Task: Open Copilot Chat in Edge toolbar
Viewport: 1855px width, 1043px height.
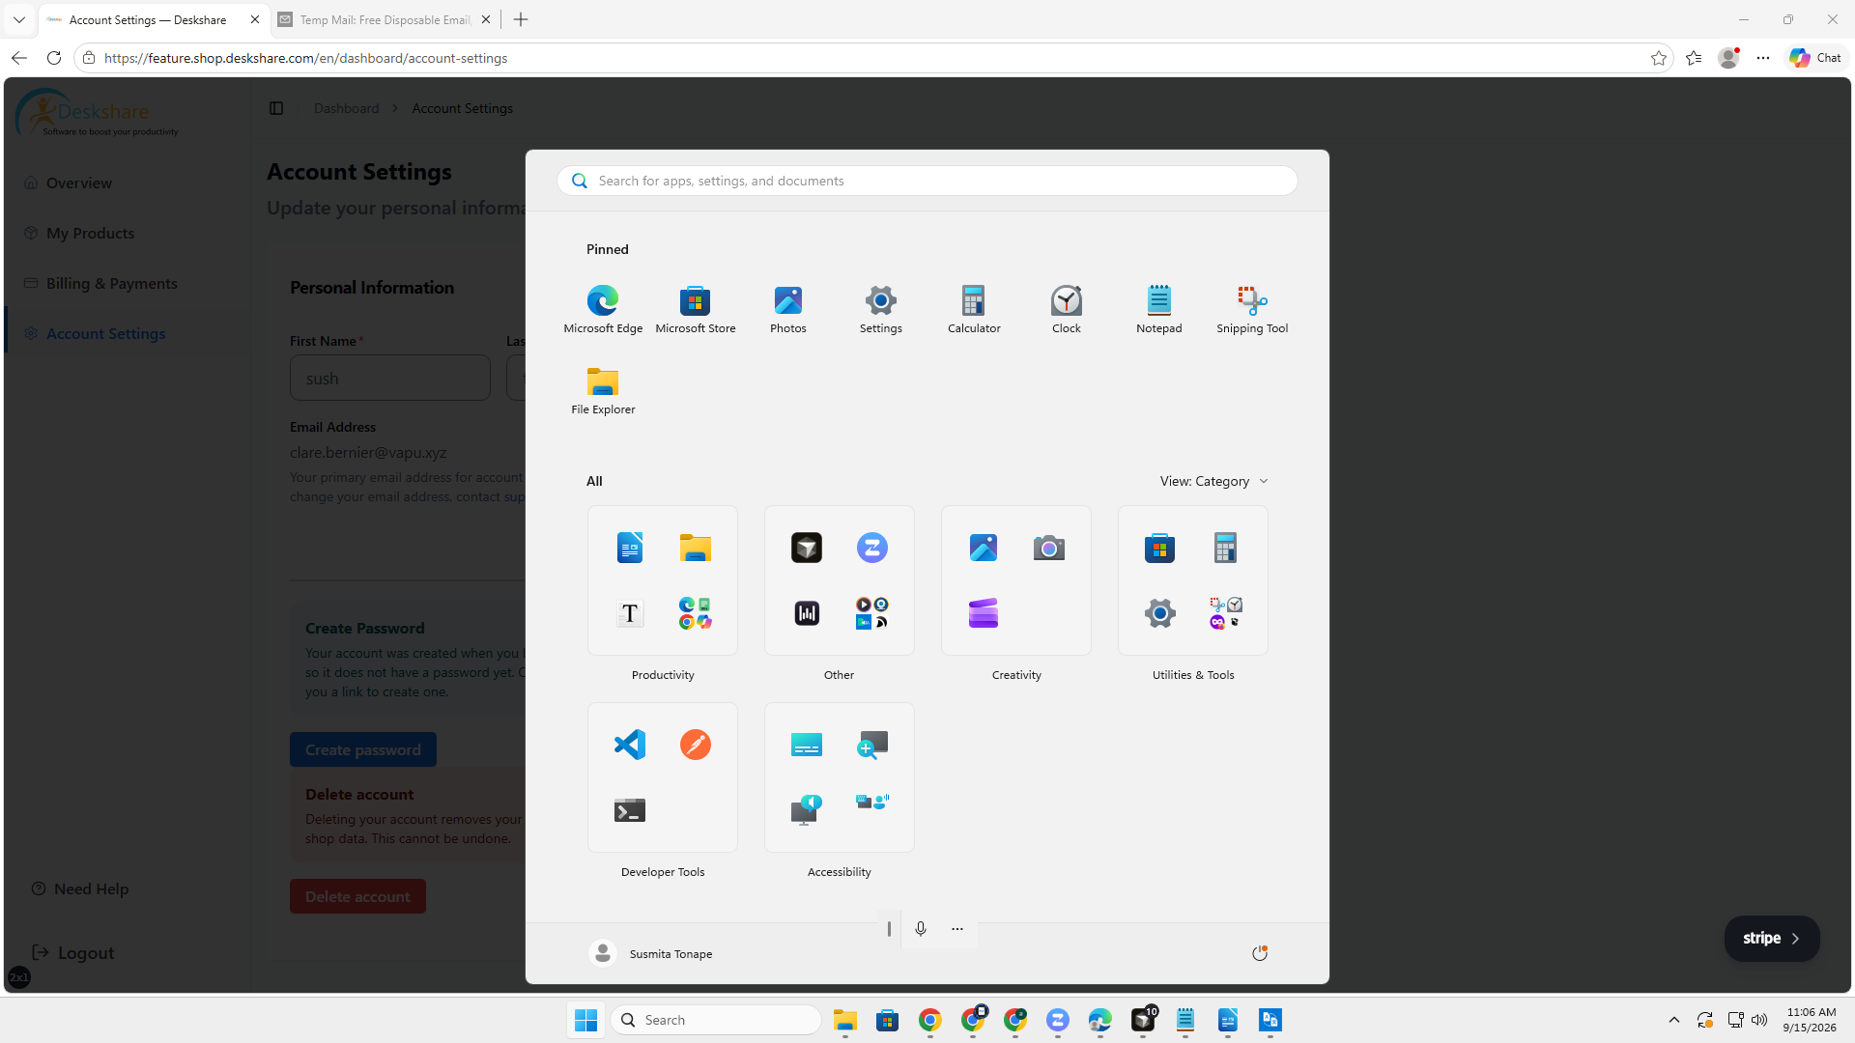Action: coord(1815,58)
